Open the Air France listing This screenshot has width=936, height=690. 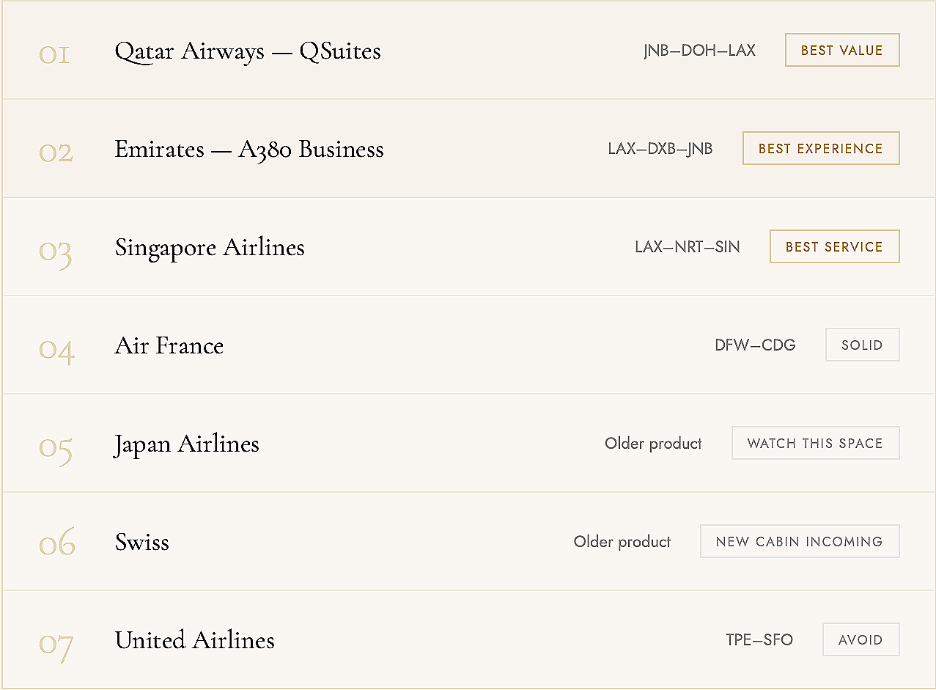pyautogui.click(x=169, y=345)
